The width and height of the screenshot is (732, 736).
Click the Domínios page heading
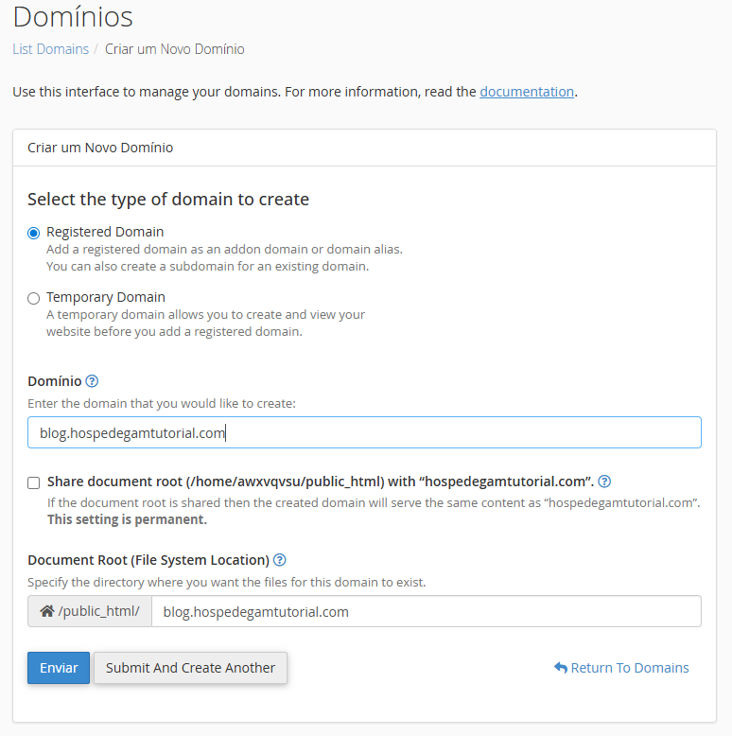[x=73, y=17]
